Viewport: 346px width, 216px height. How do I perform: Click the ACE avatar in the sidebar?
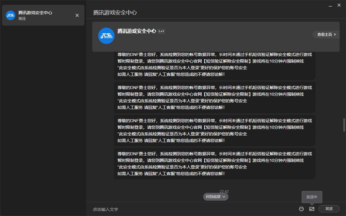tap(10, 15)
